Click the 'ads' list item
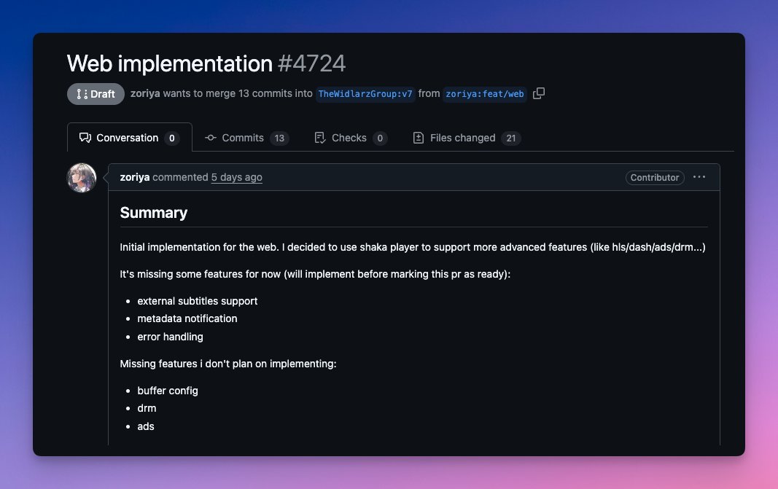This screenshot has height=489, width=778. (146, 426)
